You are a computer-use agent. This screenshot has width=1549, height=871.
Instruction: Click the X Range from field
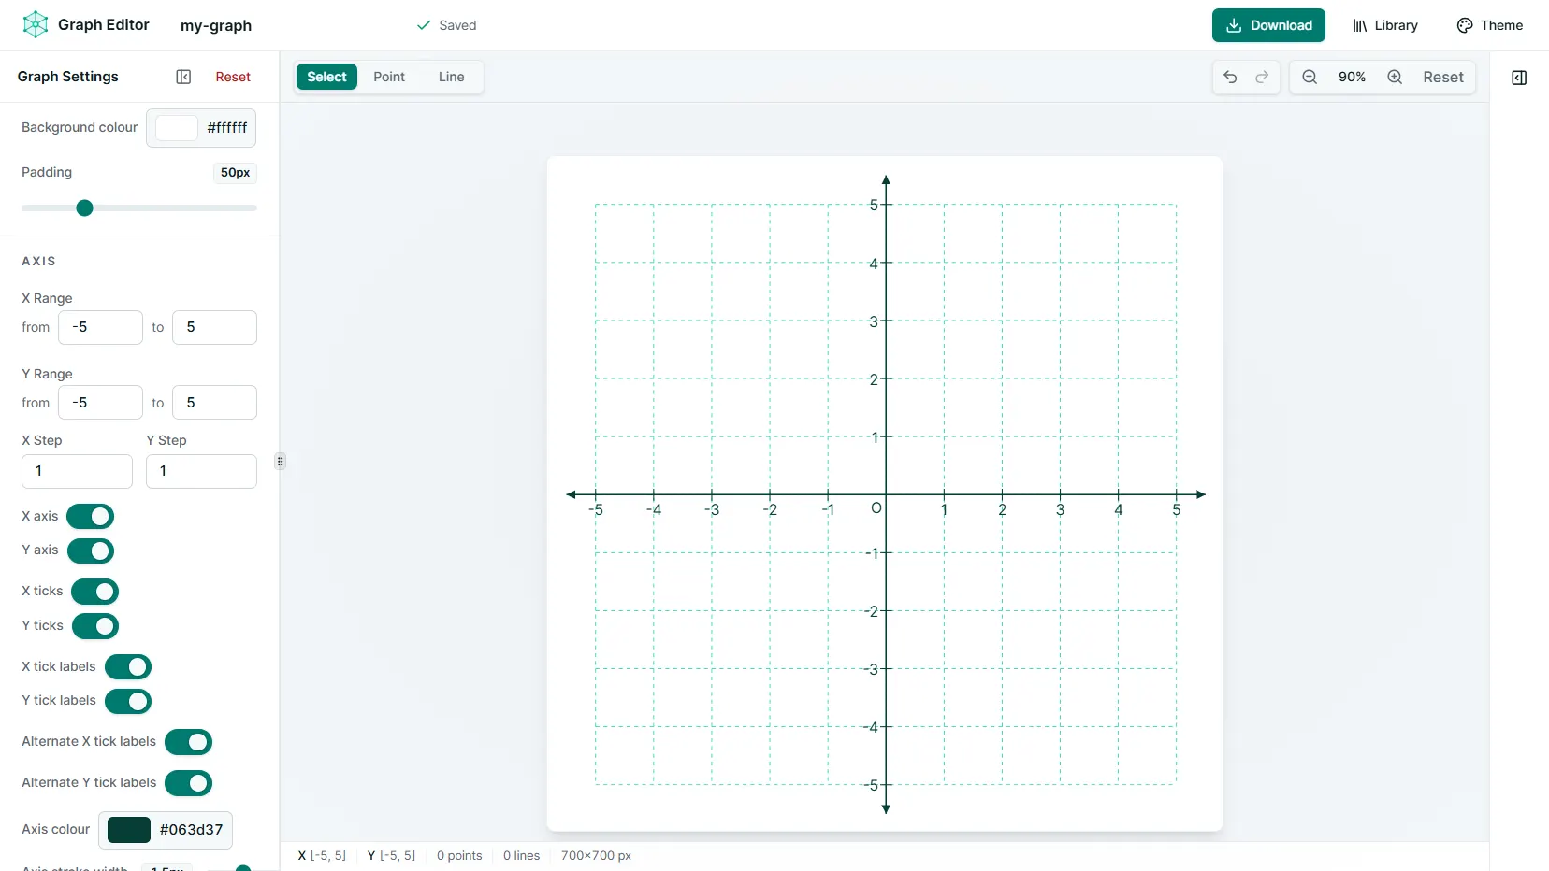(x=100, y=327)
